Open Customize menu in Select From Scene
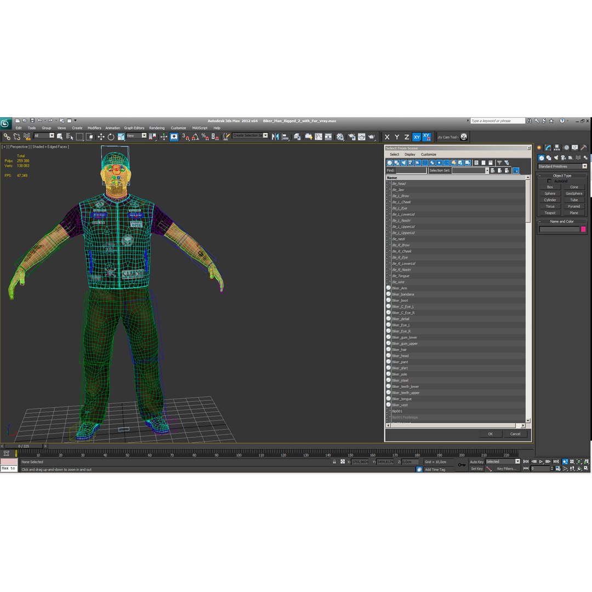The height and width of the screenshot is (592, 592). point(429,155)
